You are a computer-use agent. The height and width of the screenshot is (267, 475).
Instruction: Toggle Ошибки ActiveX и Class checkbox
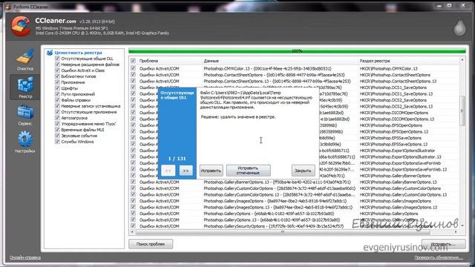(x=57, y=70)
